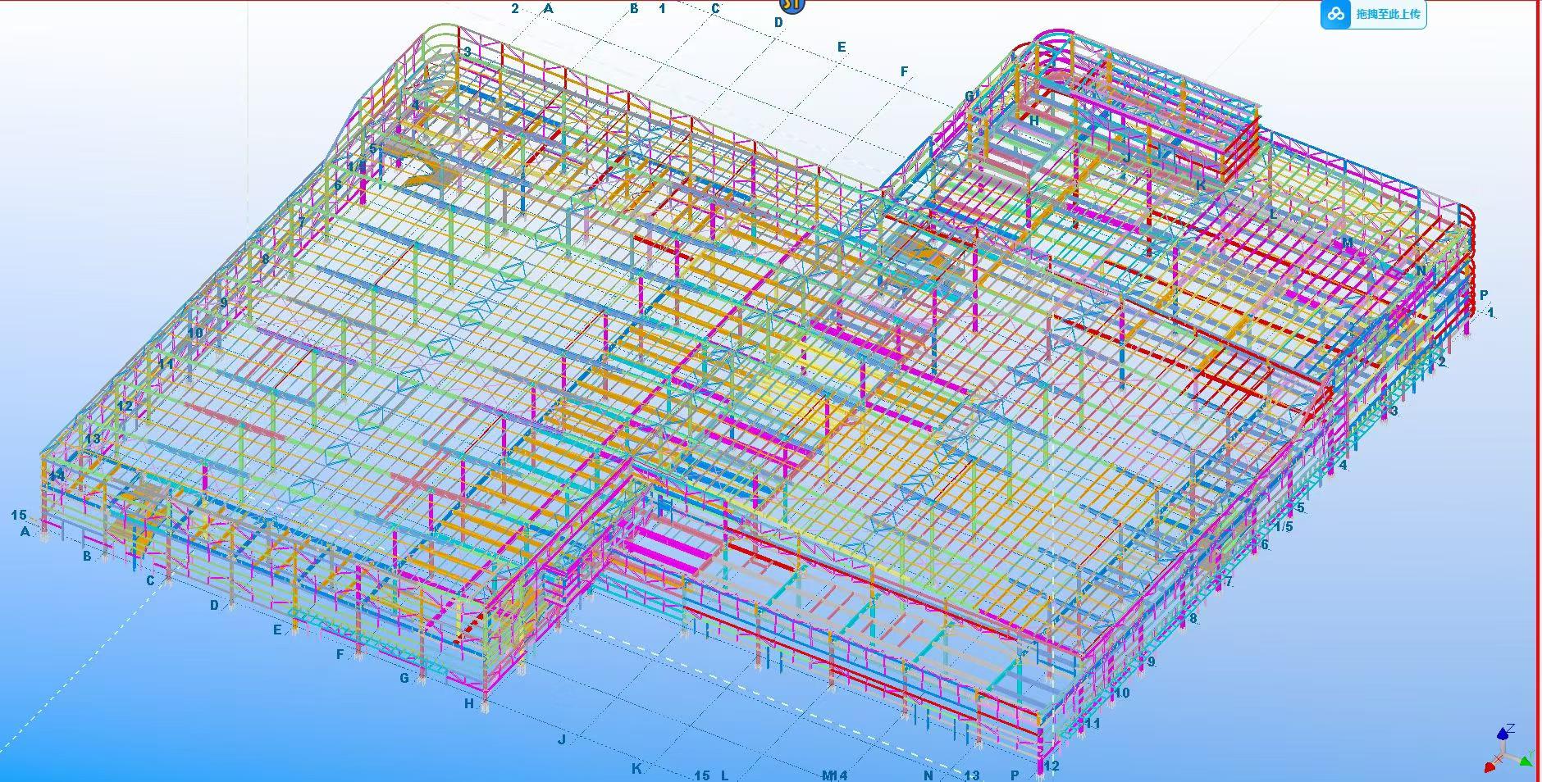Select grid label P near the right corner
The image size is (1542, 782).
[1484, 295]
